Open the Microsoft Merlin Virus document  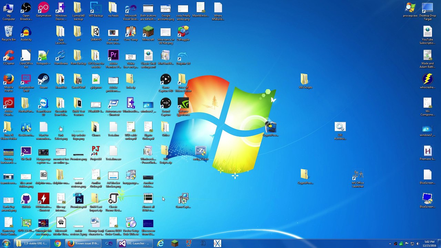[x=61, y=226]
